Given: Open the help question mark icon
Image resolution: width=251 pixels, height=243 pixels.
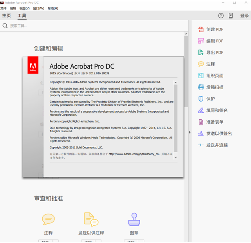Looking at the screenshot, I should [221, 16].
